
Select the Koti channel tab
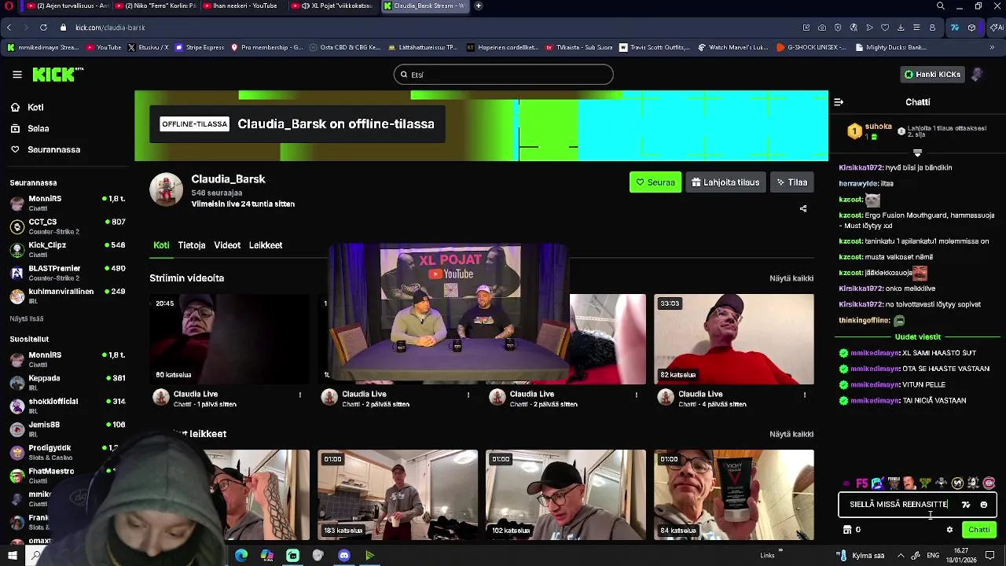click(161, 245)
